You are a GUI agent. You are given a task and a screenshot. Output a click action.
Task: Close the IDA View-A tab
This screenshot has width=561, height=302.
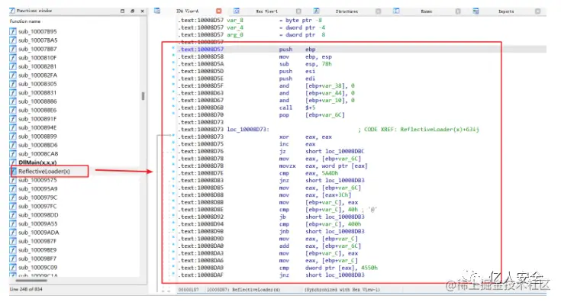coord(219,11)
